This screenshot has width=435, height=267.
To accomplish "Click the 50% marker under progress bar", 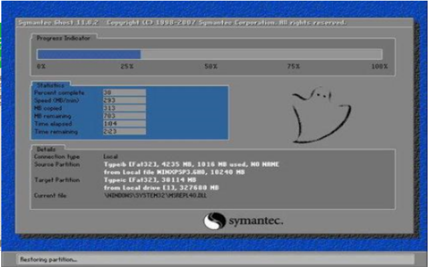I will click(x=211, y=67).
